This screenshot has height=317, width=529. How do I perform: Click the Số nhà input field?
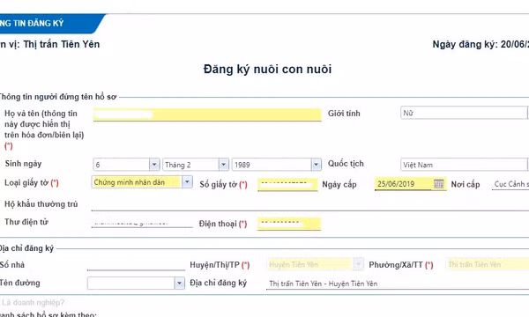tap(136, 265)
